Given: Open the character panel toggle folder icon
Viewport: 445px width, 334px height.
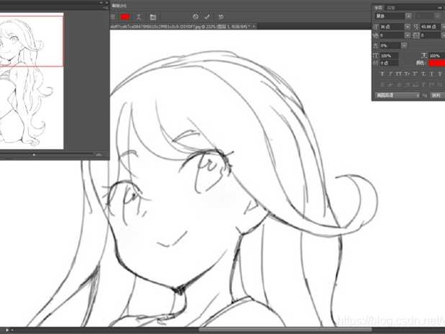Looking at the screenshot, I should coord(152,16).
